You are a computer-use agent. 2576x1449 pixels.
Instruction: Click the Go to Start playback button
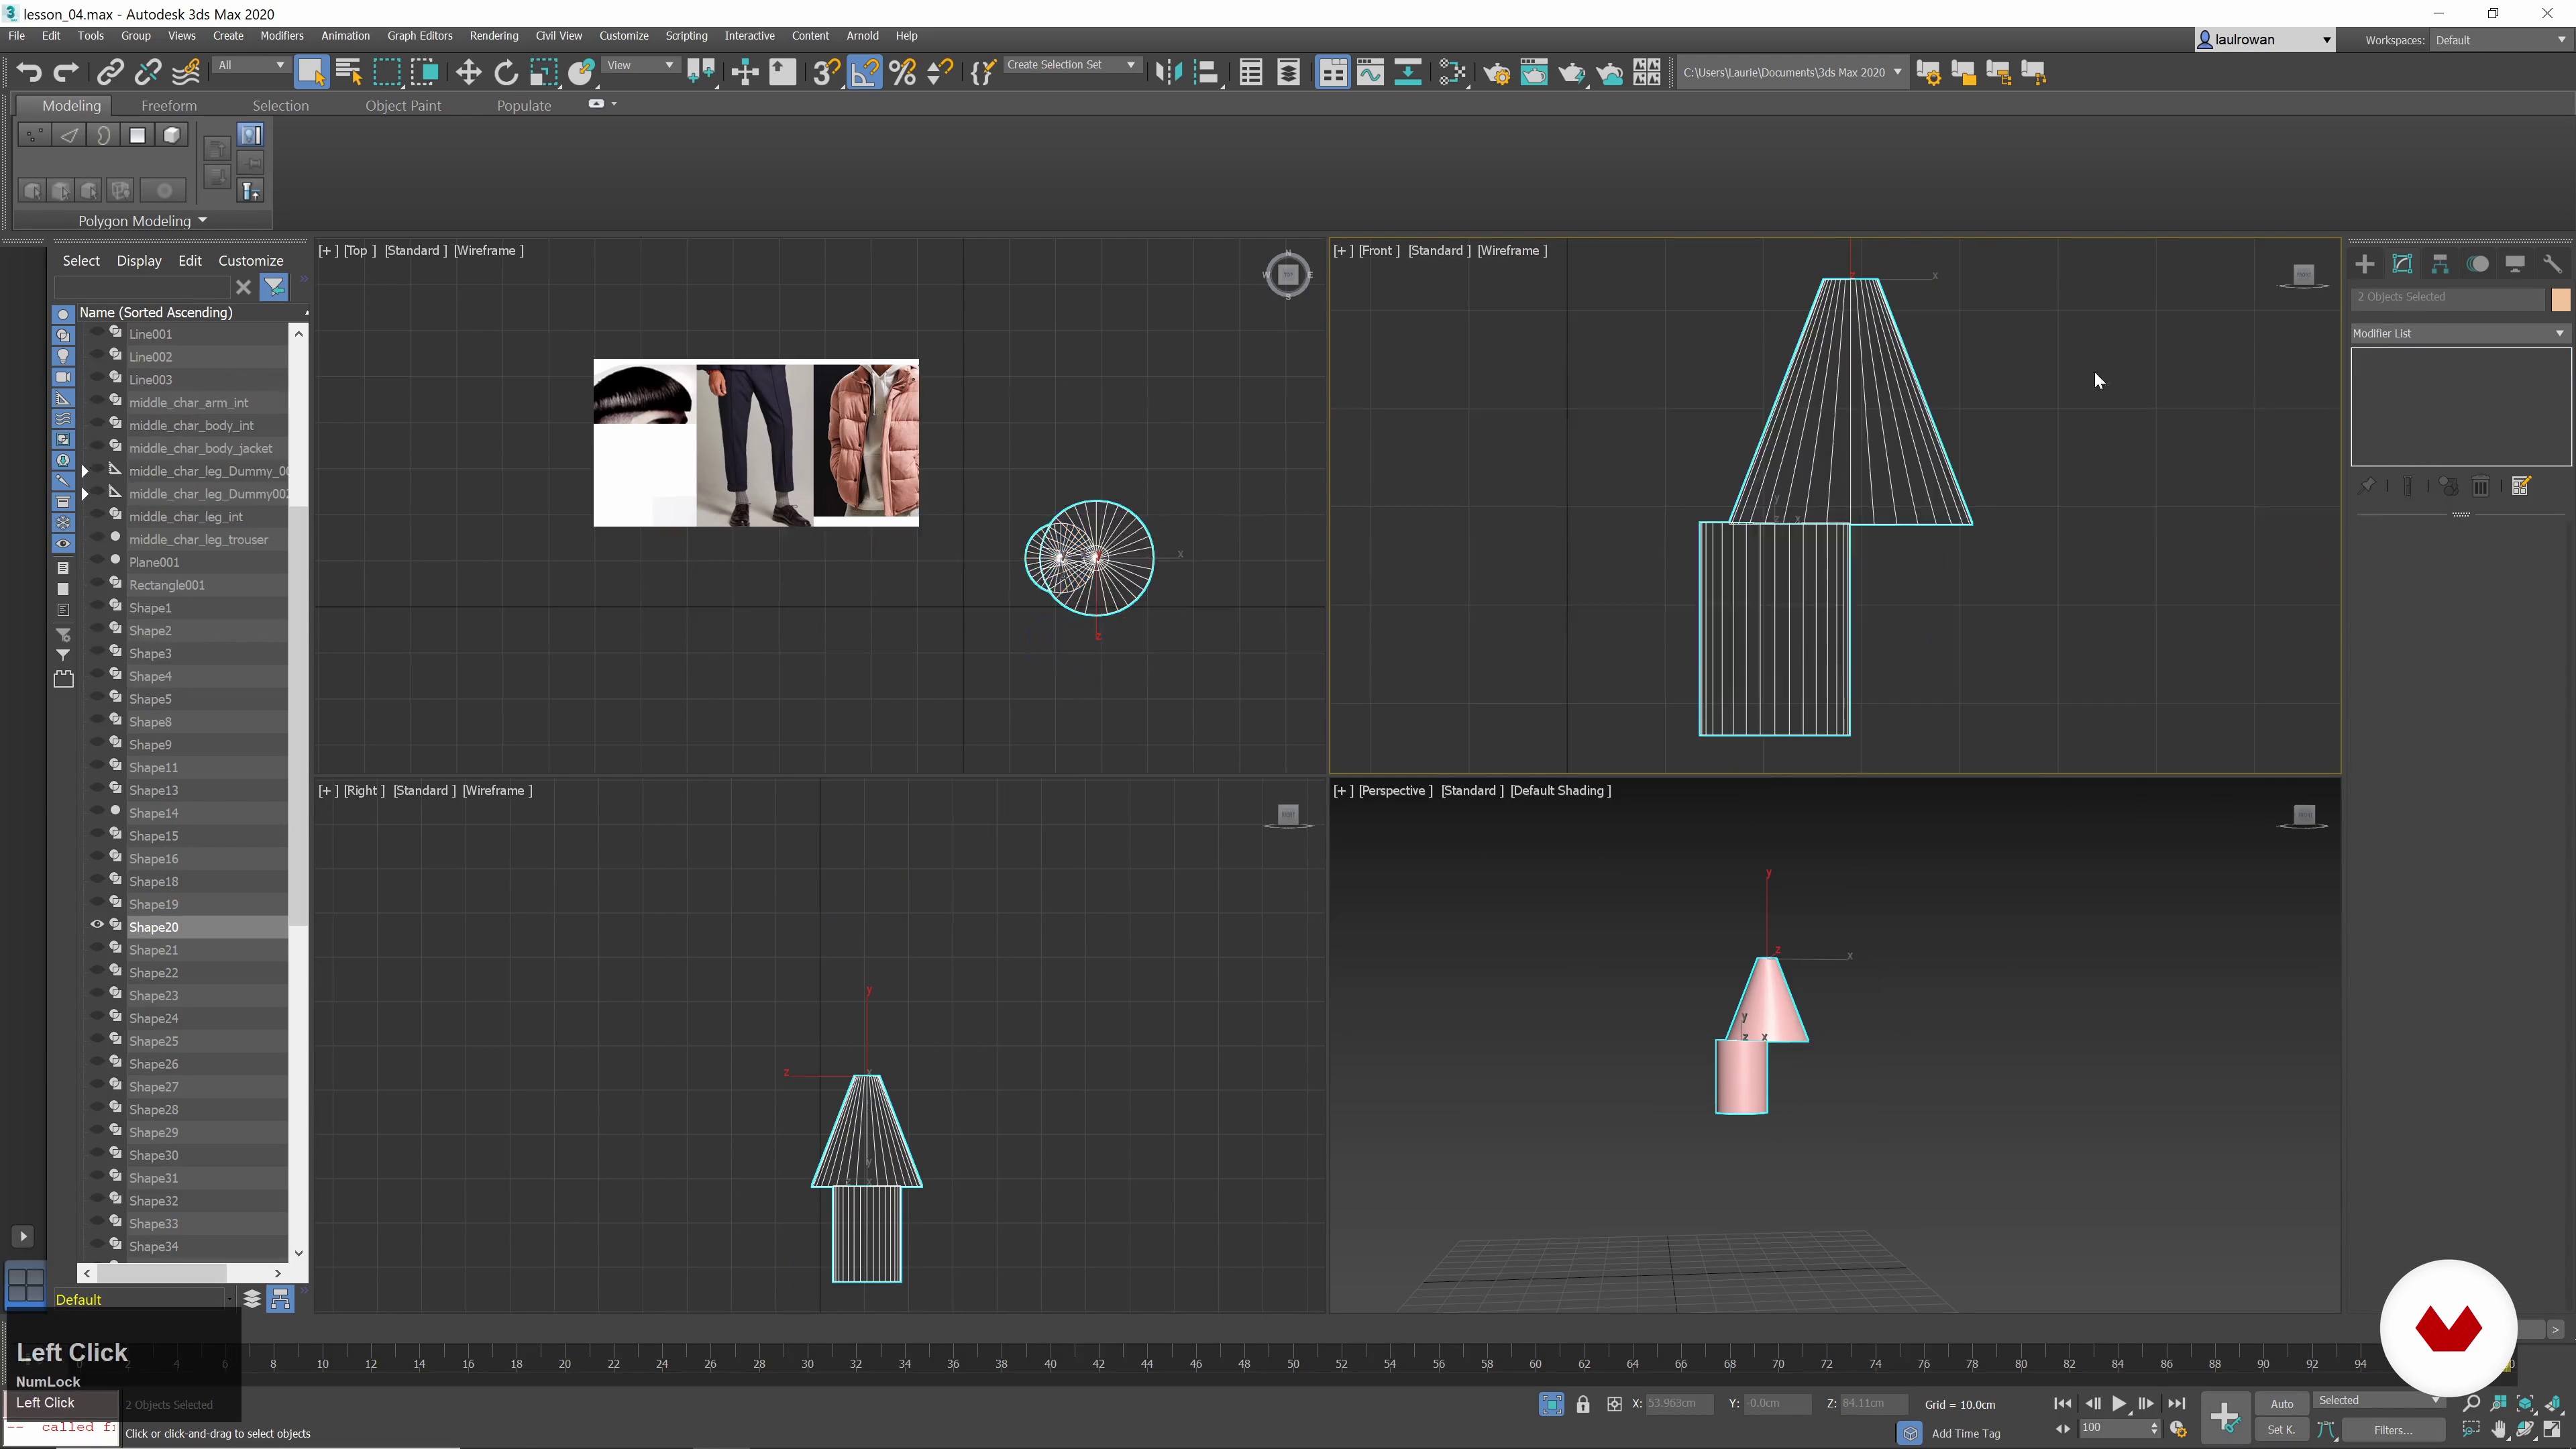pos(2062,1404)
